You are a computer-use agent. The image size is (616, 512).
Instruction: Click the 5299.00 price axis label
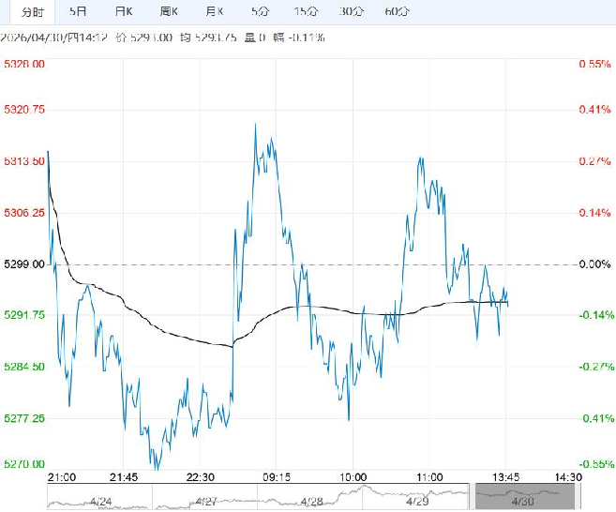pyautogui.click(x=24, y=264)
